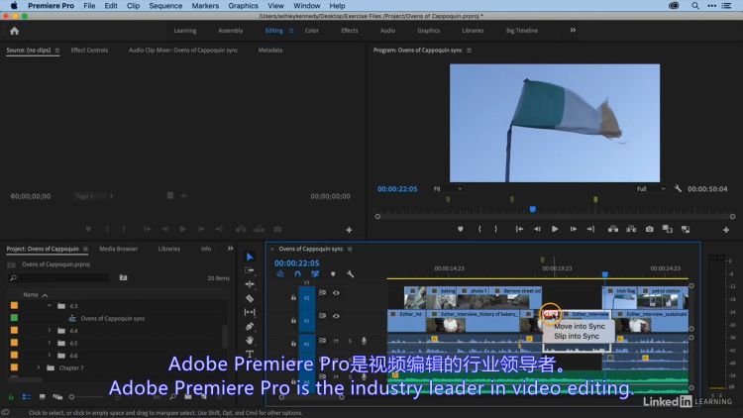Step forward one frame in Program monitor
Screen dimensions: 743x418
click(573, 230)
